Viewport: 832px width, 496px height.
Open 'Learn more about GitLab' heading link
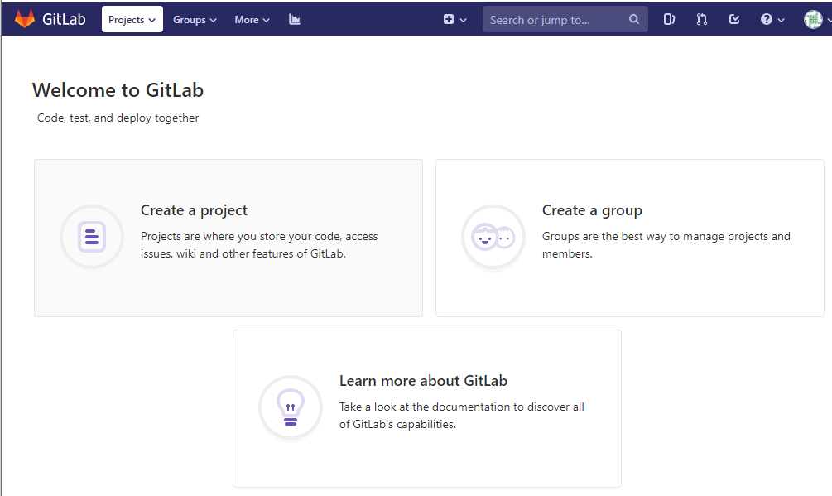423,381
